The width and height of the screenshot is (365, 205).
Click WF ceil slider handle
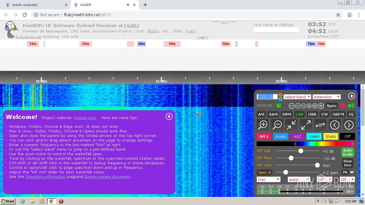click(301, 151)
